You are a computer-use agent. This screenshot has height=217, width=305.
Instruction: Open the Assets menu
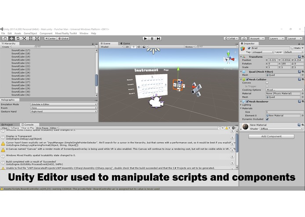pyautogui.click(x=18, y=33)
